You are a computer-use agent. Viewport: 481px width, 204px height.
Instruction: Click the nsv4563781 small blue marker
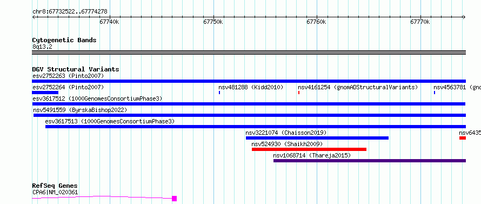click(x=435, y=93)
